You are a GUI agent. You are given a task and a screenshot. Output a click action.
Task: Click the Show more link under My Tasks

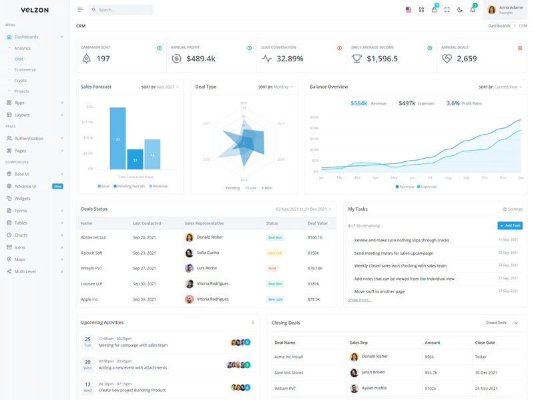pyautogui.click(x=359, y=300)
